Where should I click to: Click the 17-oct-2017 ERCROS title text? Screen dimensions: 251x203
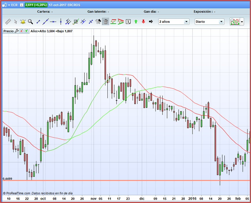[x=64, y=5]
